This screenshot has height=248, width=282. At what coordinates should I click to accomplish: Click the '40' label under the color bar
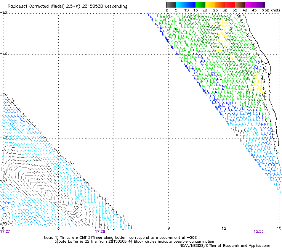245,10
